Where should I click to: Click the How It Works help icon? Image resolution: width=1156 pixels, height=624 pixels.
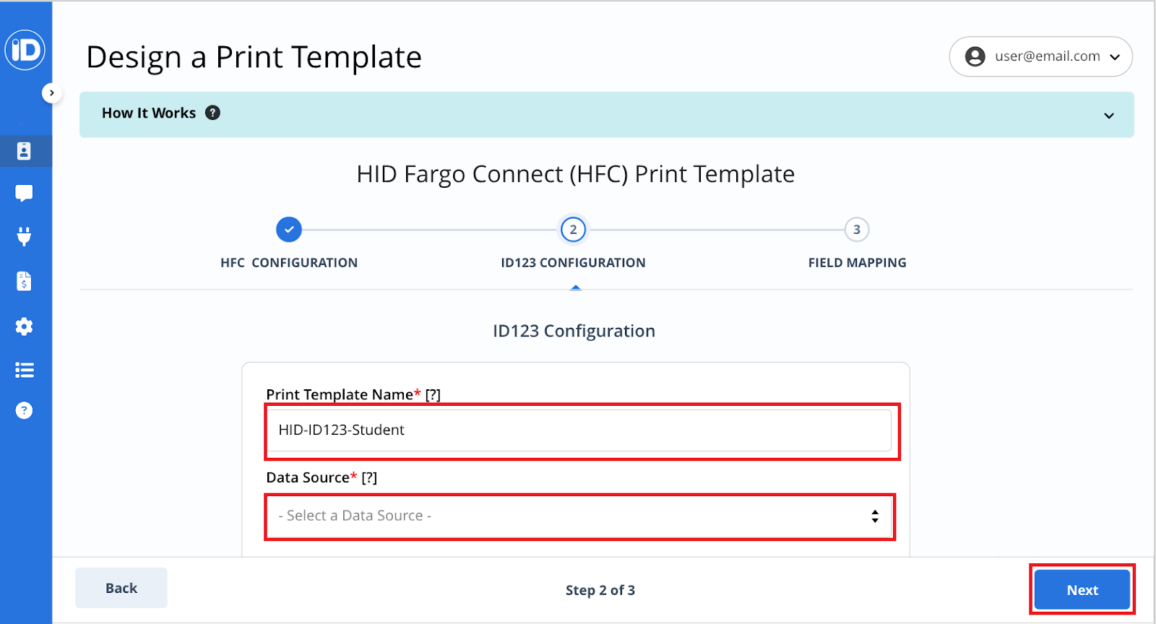click(x=212, y=113)
